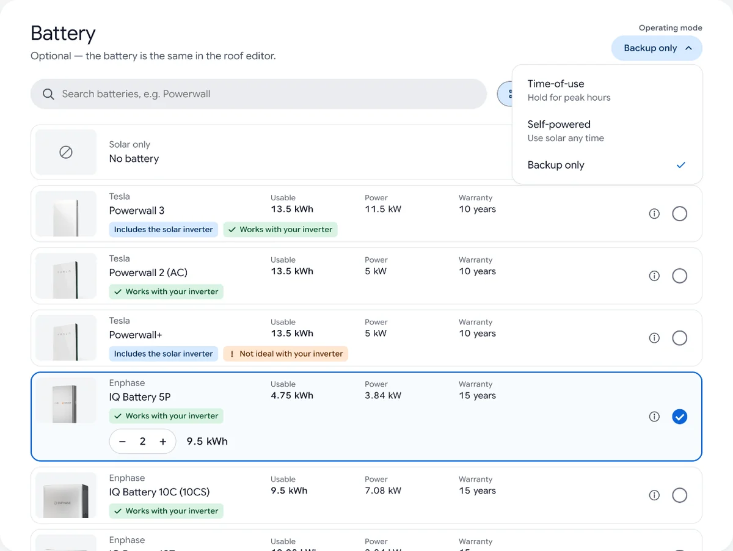Click the "Battery" page heading
Image resolution: width=733 pixels, height=551 pixels.
tap(63, 33)
